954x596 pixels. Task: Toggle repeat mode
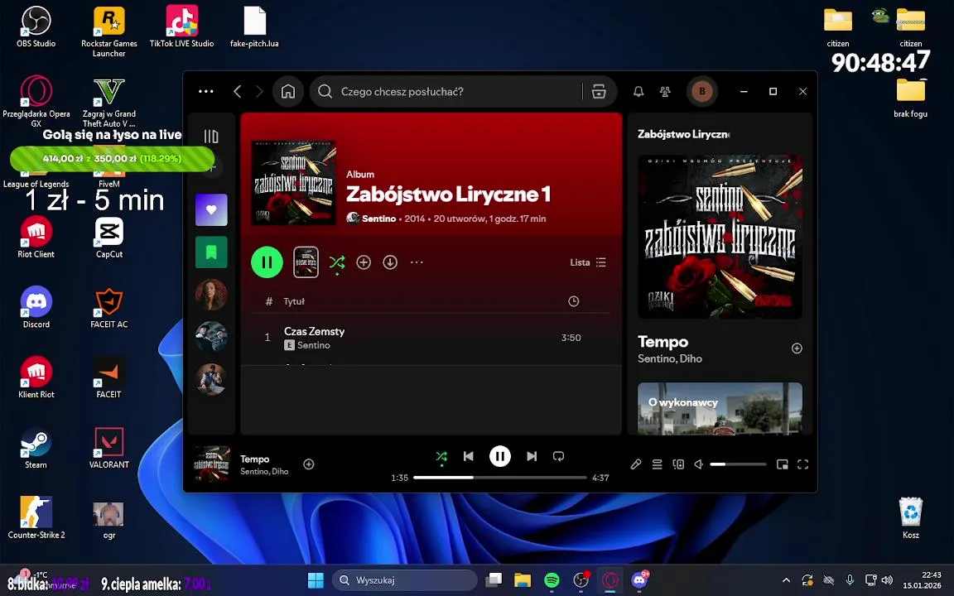click(x=558, y=456)
